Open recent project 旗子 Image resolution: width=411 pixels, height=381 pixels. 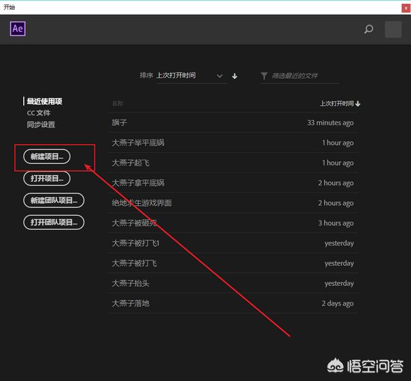click(x=119, y=123)
